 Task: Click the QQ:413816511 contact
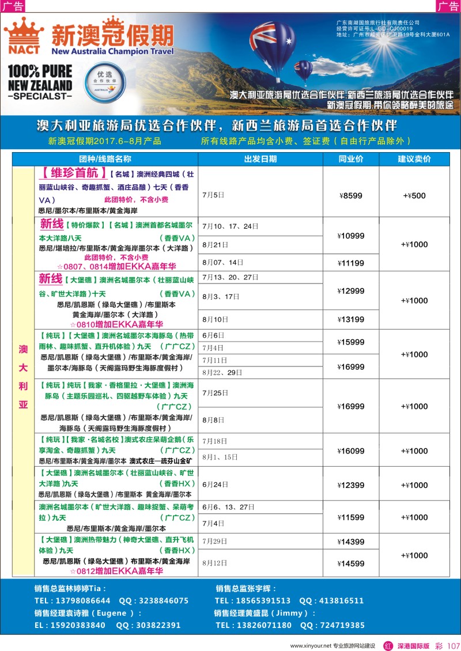point(331,601)
